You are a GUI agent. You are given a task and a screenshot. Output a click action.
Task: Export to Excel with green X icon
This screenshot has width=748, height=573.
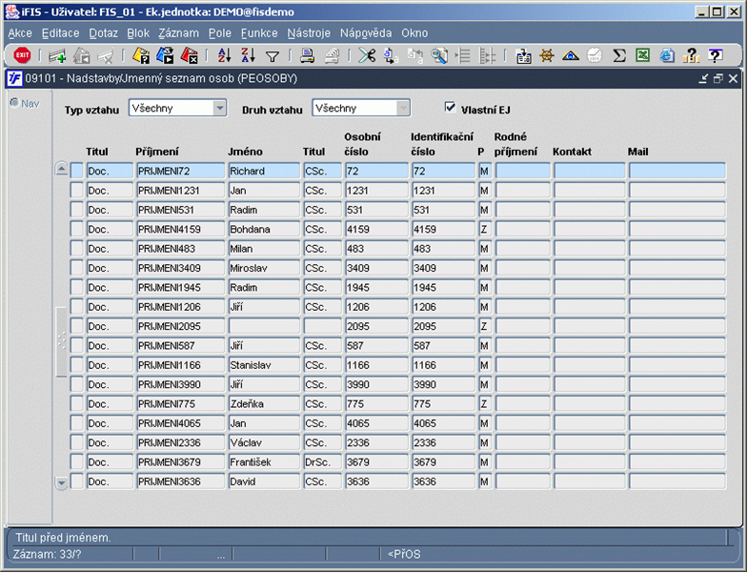(642, 56)
